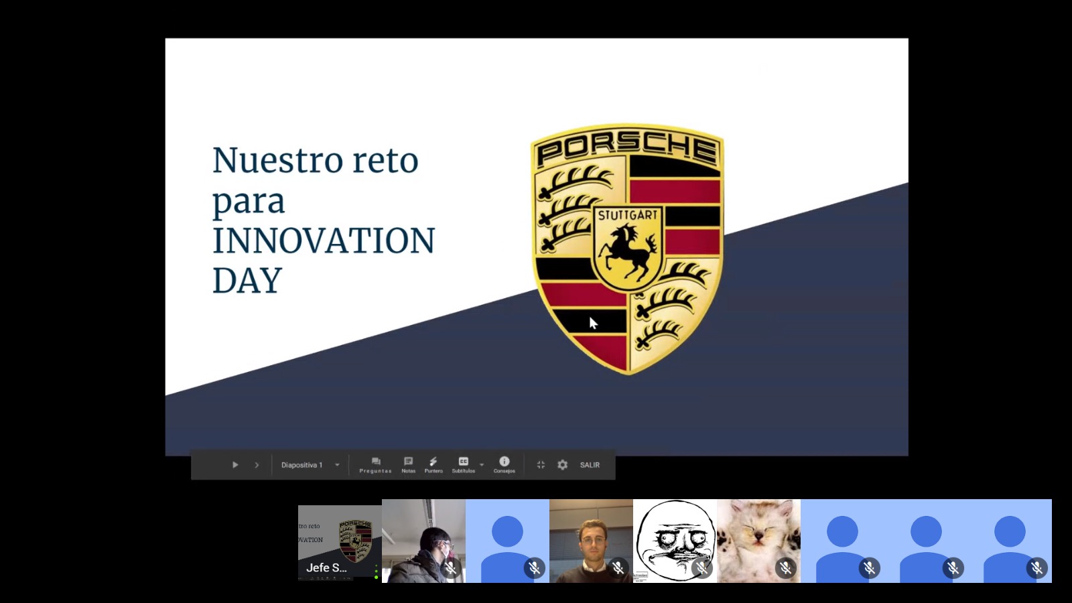
Task: Show speaker Notas
Action: (408, 465)
